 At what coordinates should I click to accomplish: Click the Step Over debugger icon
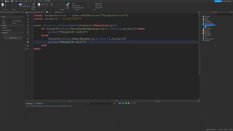[60, 4]
